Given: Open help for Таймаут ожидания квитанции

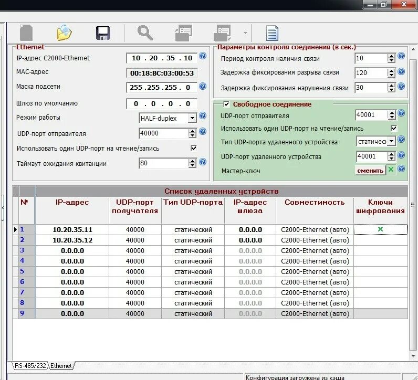Looking at the screenshot, I should (203, 162).
